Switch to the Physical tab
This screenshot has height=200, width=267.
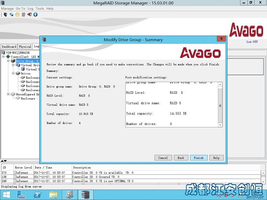(25, 47)
